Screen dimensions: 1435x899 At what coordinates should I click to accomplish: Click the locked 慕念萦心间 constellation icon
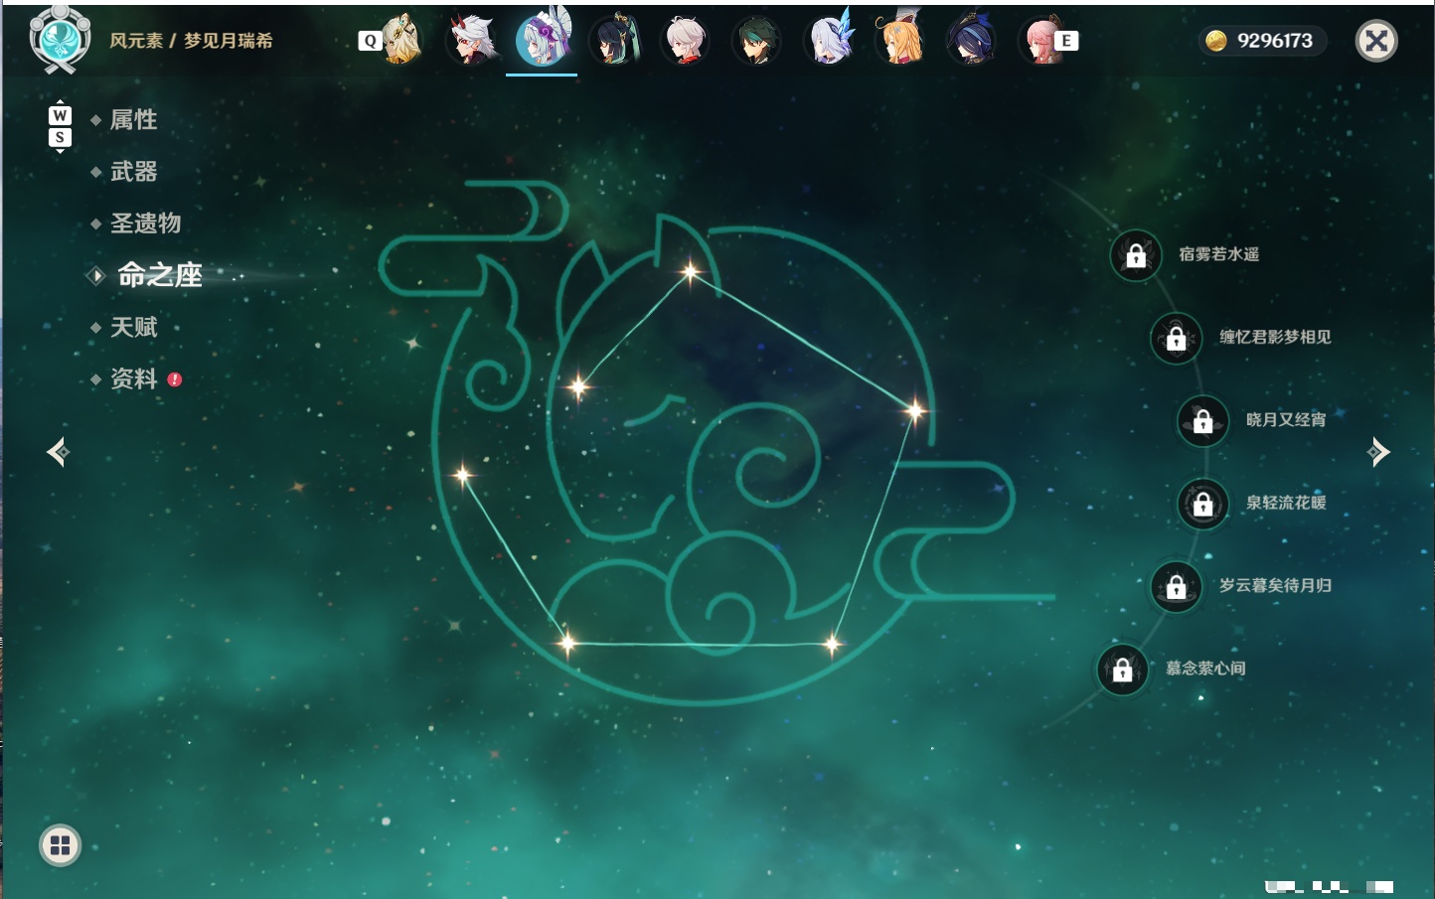pos(1123,670)
